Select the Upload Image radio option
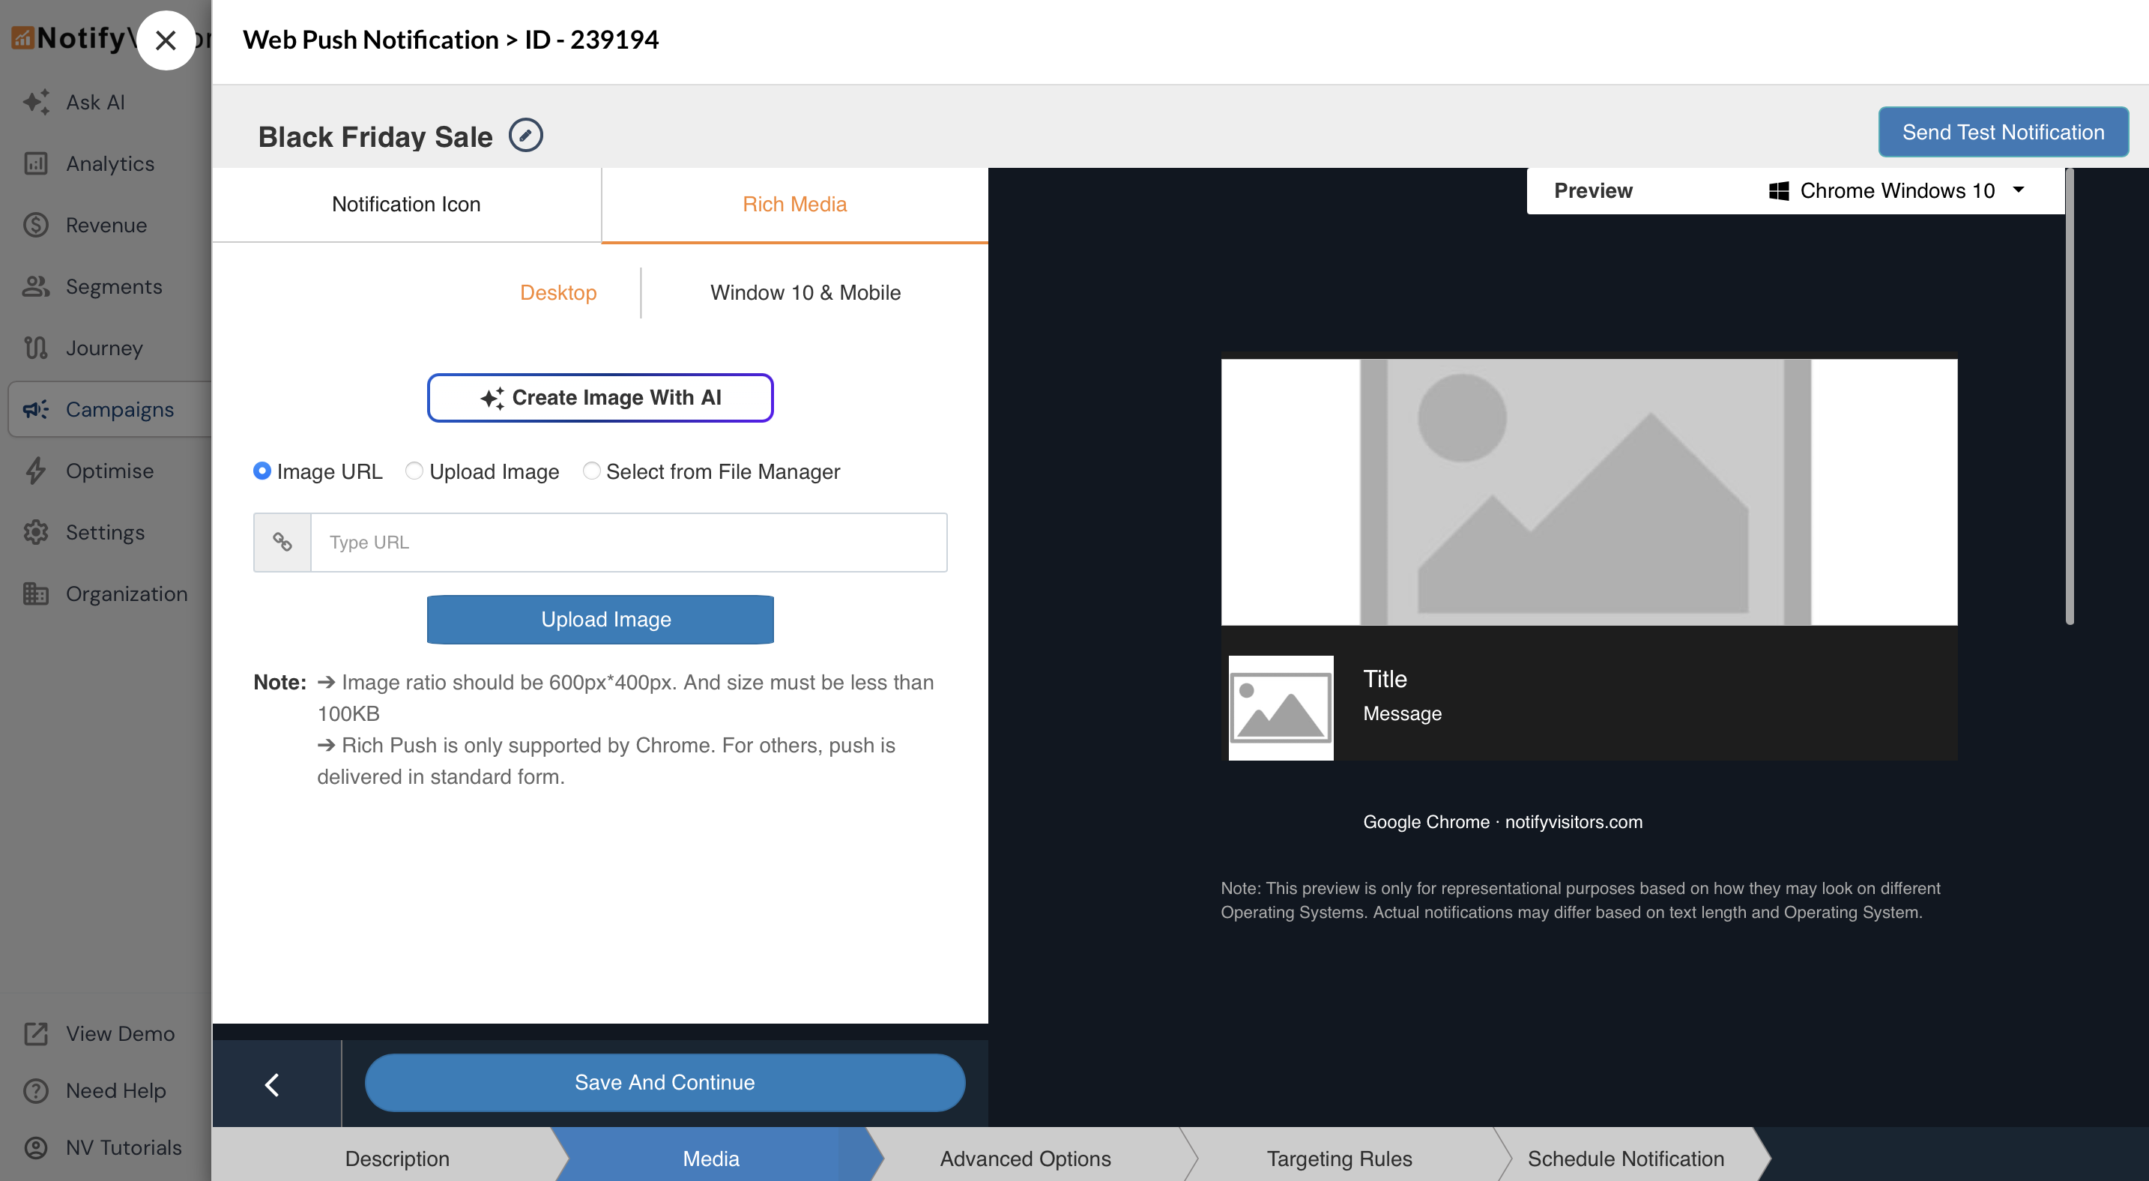The image size is (2149, 1181). click(414, 471)
